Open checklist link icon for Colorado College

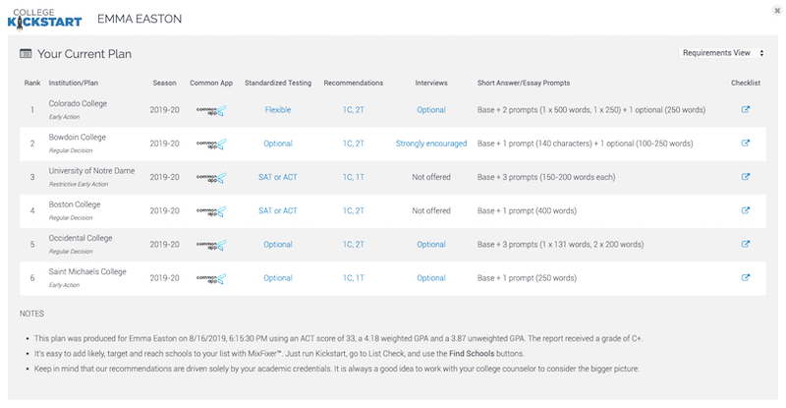coord(746,109)
